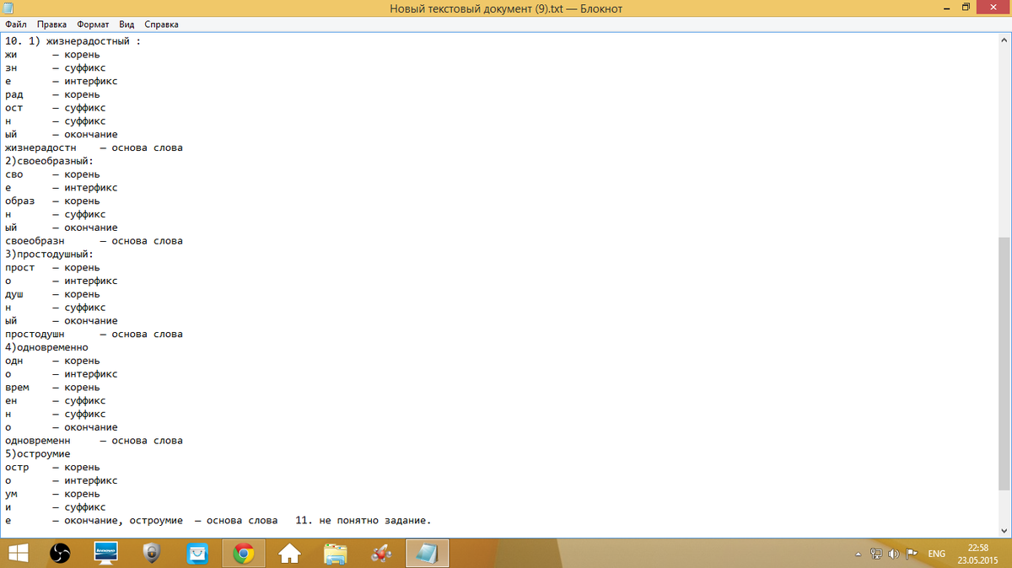
Task: Open the Формат menu
Action: (92, 24)
